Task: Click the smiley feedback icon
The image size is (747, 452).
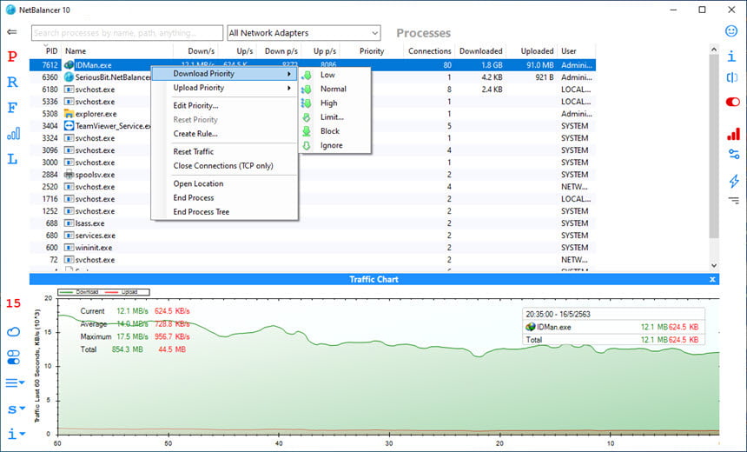Action: point(731,31)
